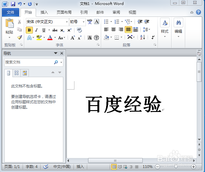This screenshot has width=205, height=172.
Task: Decrease indent of paragraph
Action: (140, 21)
